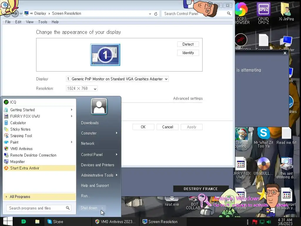Select Start Extra Antivir entry
Screen dimensions: 301x226
(39, 168)
